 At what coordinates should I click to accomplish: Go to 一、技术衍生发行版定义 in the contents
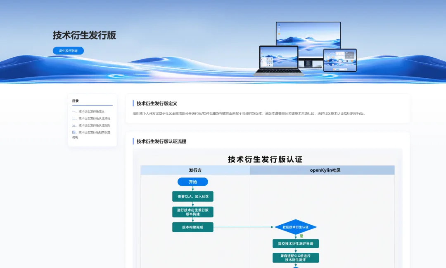coord(88,112)
